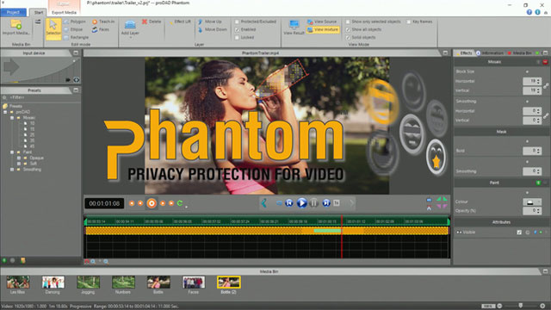551x310 pixels.
Task: Choose the Polygon shape tool
Action: [x=74, y=22]
